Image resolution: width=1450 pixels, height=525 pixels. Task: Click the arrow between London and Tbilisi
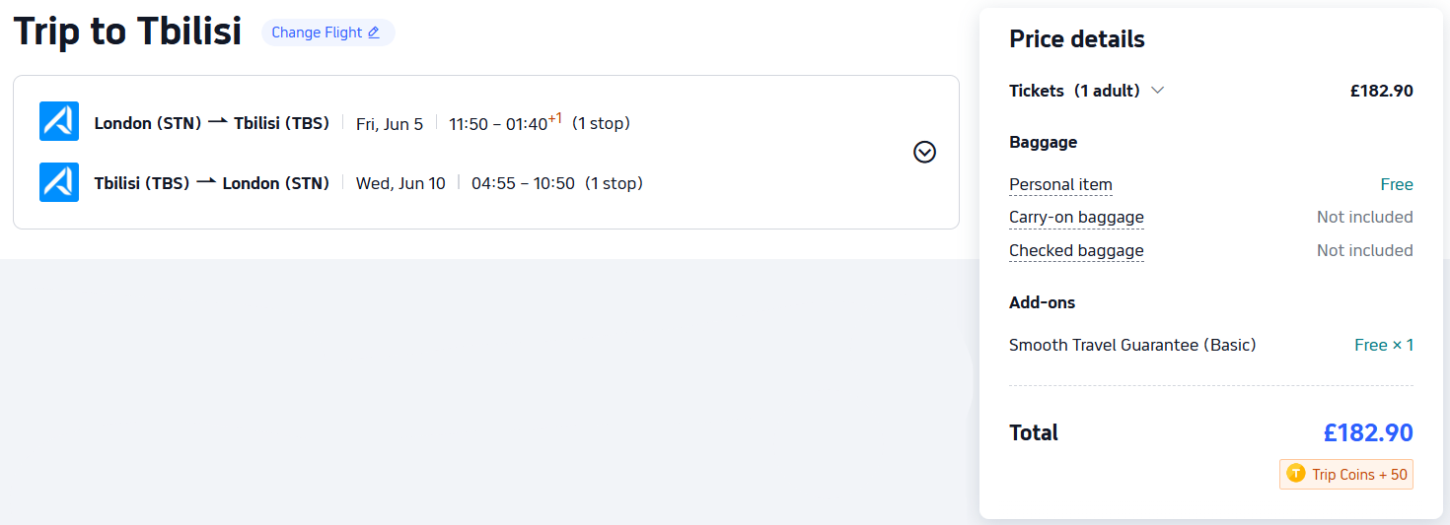click(x=218, y=122)
